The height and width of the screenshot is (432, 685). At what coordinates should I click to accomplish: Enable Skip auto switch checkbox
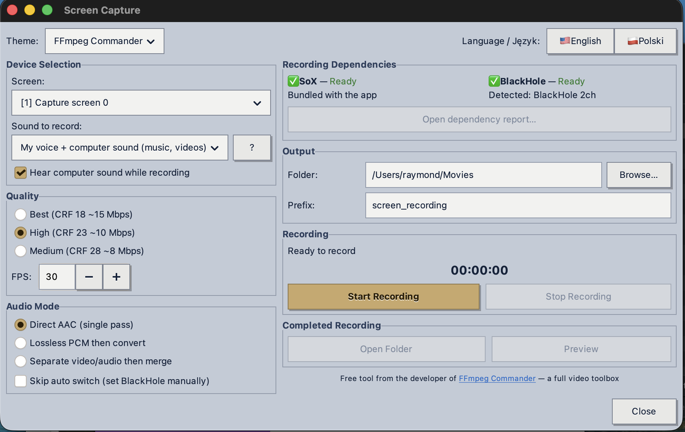coord(21,381)
